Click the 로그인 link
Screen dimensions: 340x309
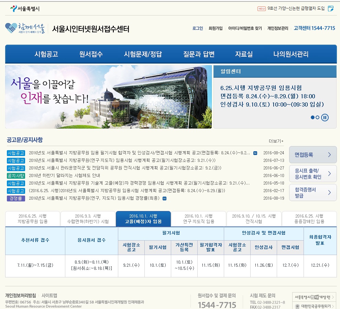[198, 28]
